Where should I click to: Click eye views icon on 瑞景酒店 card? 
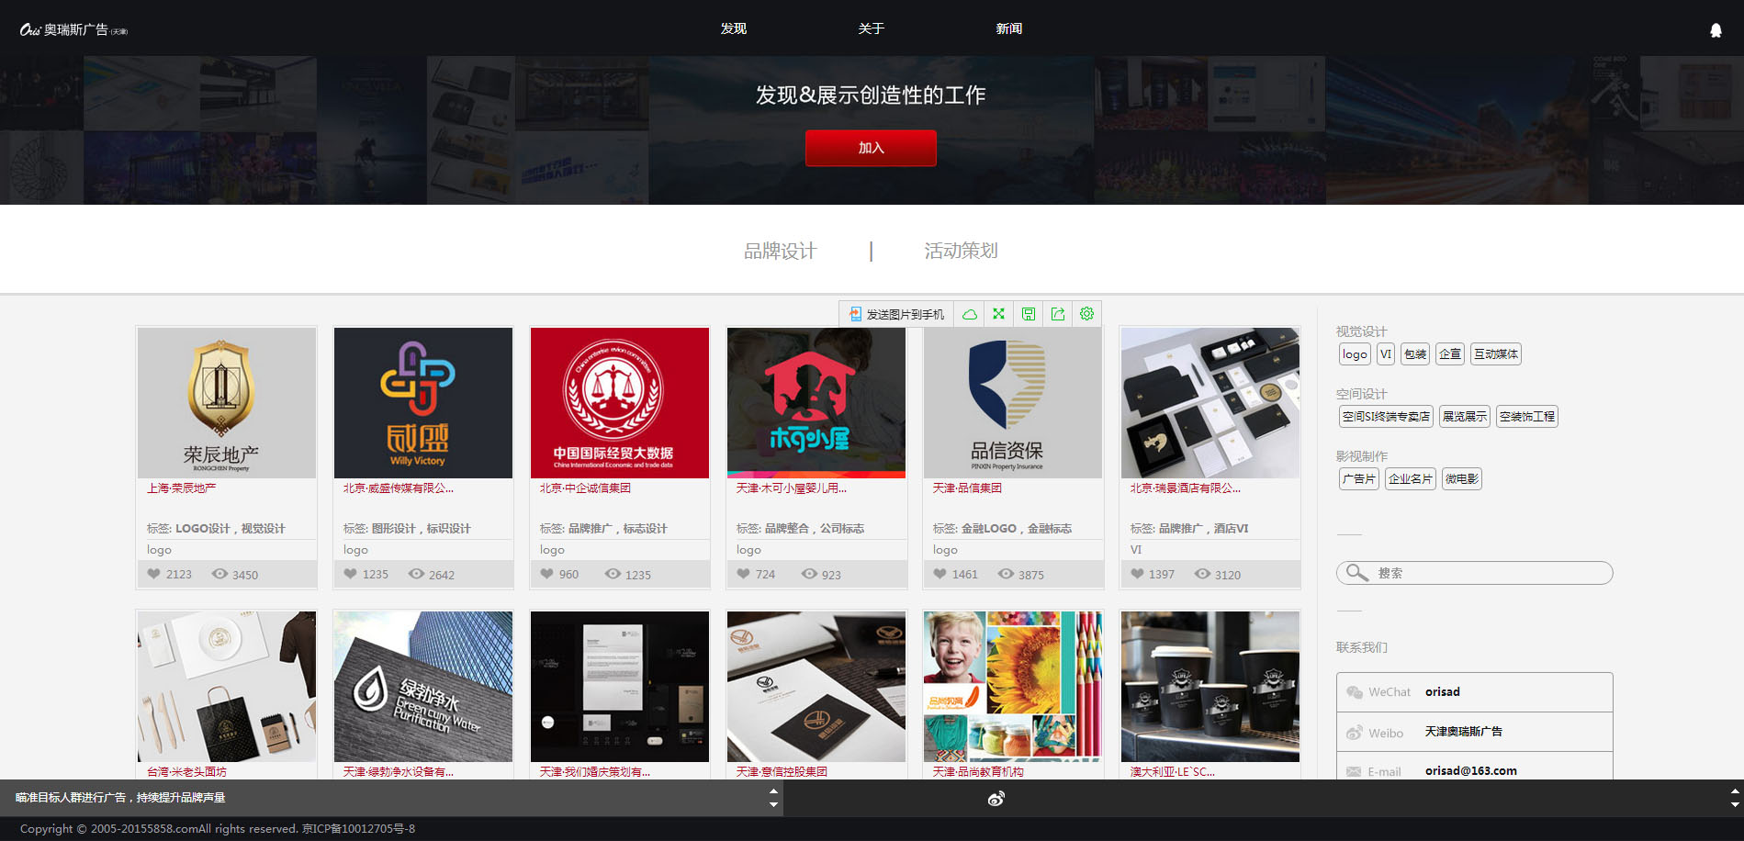(1202, 574)
